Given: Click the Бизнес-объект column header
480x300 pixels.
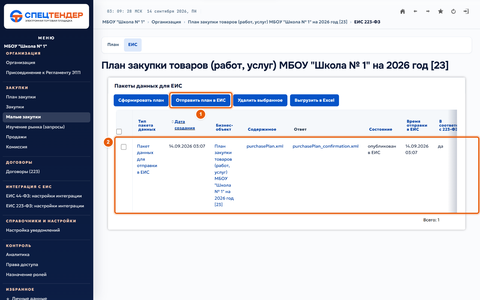Looking at the screenshot, I should click(224, 127).
